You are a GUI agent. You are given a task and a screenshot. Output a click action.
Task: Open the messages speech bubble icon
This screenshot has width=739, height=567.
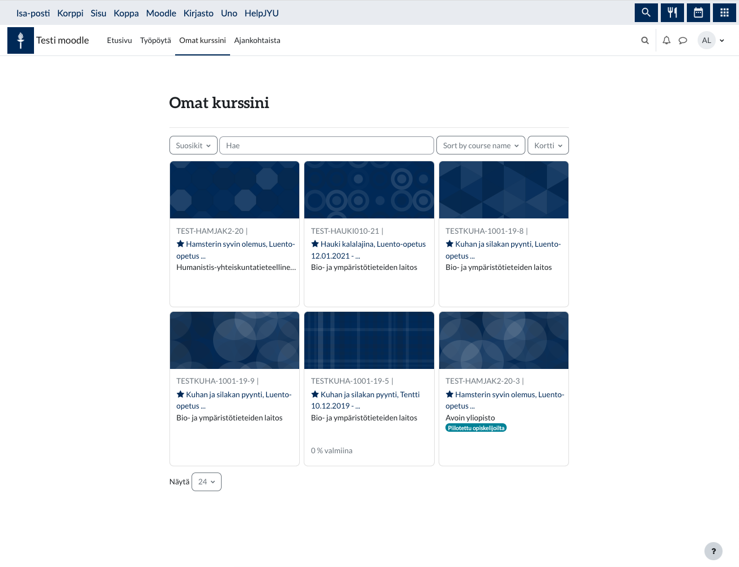pyautogui.click(x=683, y=40)
